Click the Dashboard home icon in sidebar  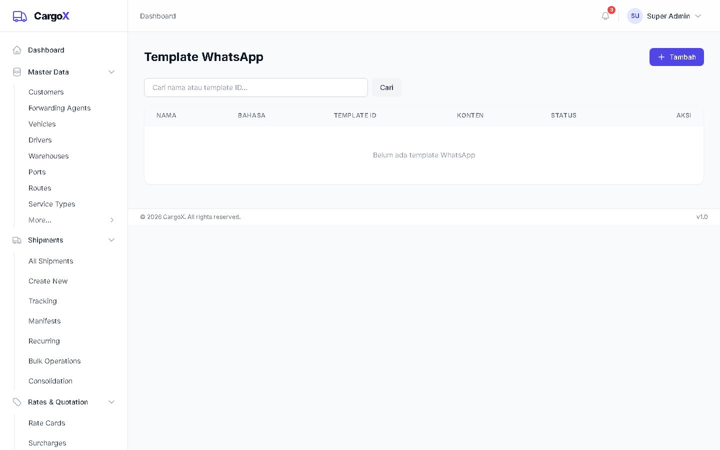(17, 50)
